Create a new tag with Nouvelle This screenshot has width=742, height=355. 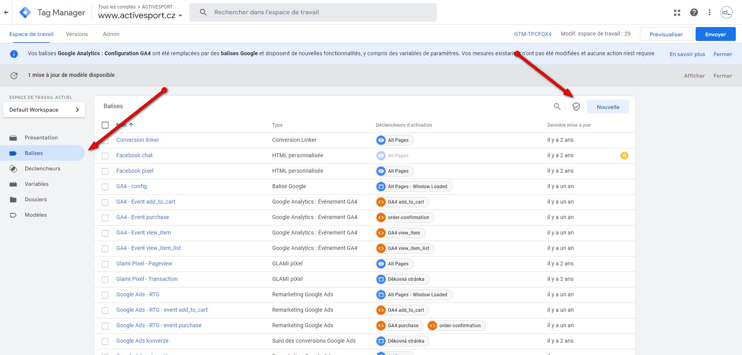tap(608, 107)
